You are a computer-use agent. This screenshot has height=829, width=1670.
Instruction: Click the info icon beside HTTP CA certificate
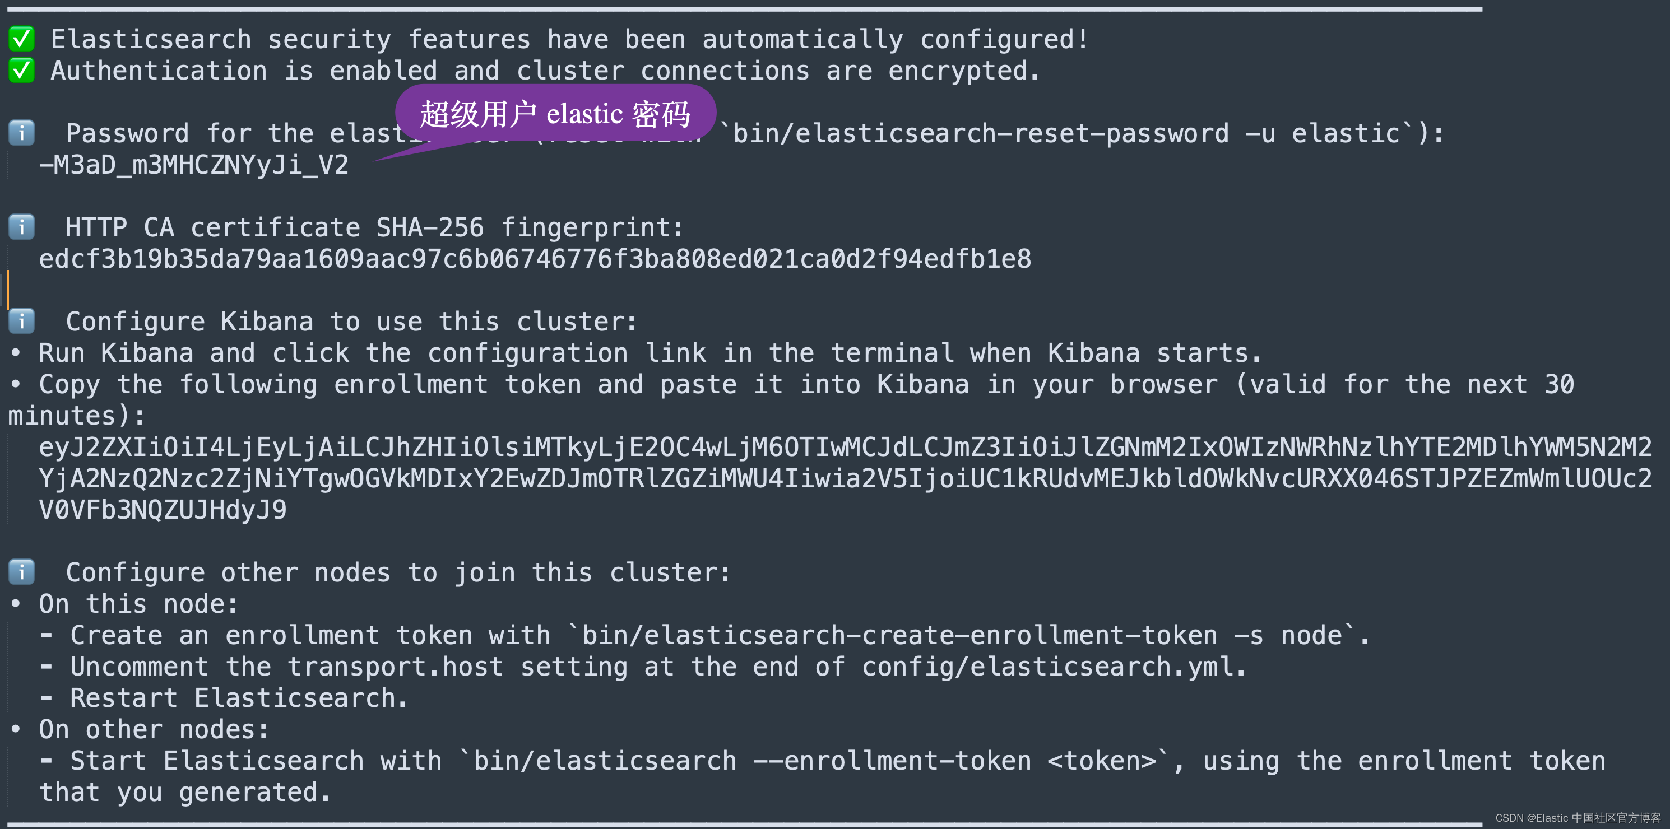coord(21,227)
